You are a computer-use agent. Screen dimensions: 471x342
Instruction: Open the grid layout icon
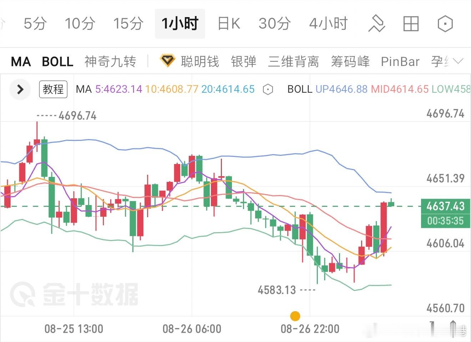point(411,24)
